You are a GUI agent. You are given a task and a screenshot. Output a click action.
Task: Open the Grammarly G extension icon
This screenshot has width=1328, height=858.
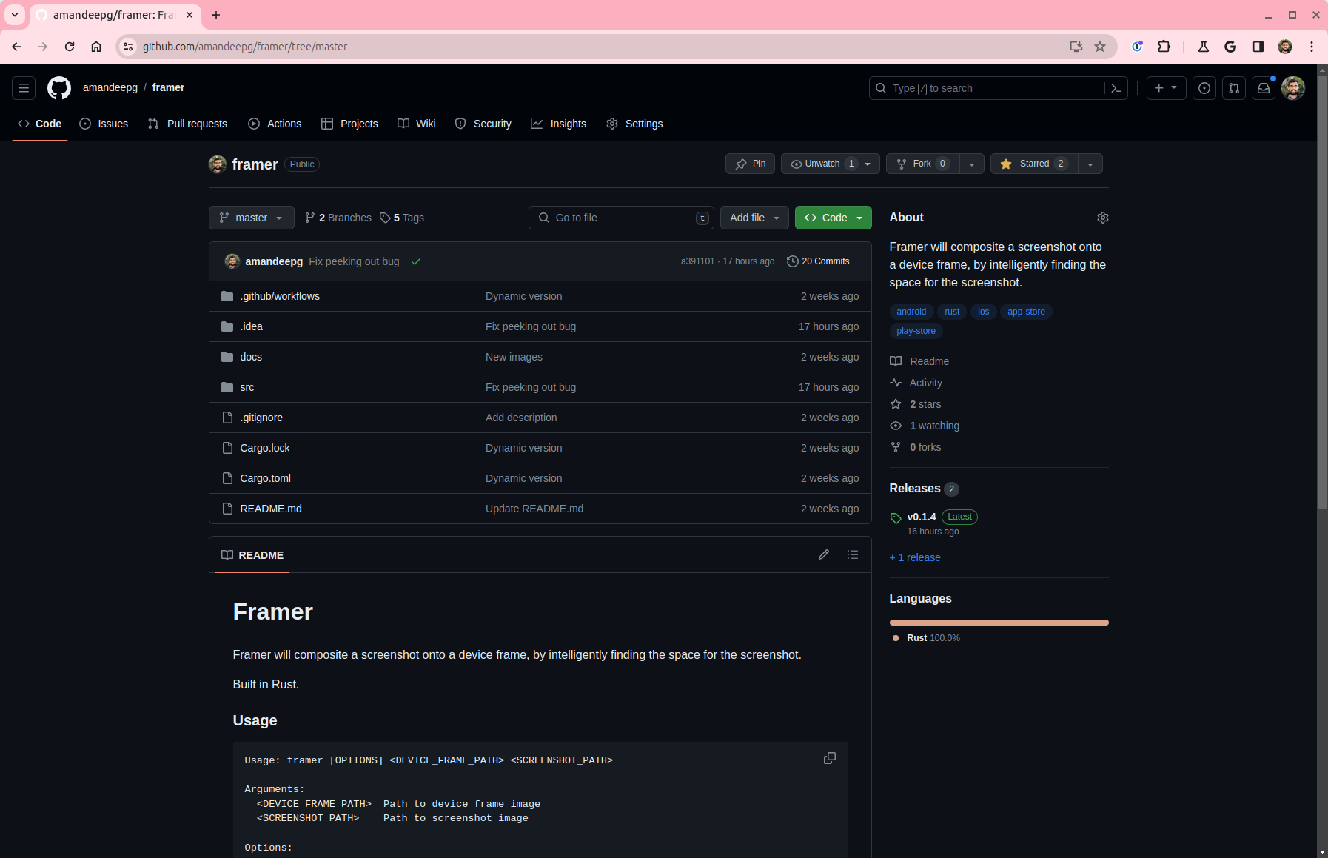(1230, 47)
